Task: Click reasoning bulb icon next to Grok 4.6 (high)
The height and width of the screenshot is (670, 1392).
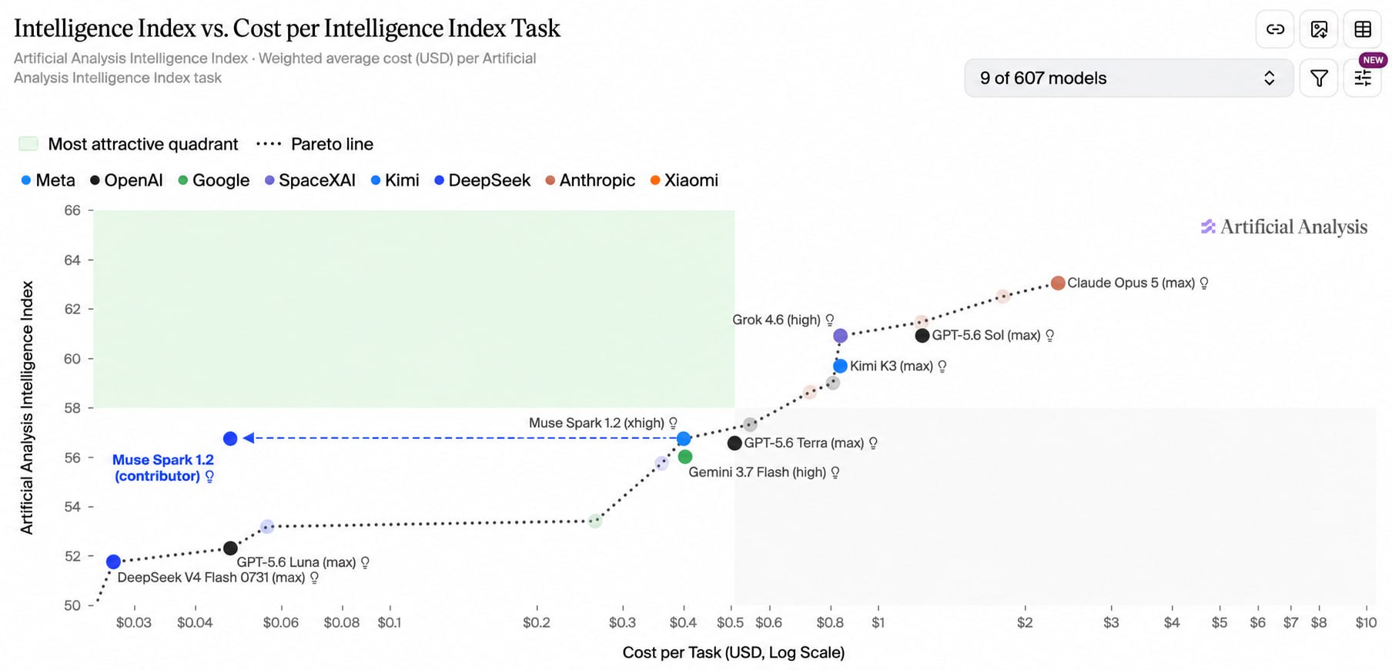Action: click(830, 320)
